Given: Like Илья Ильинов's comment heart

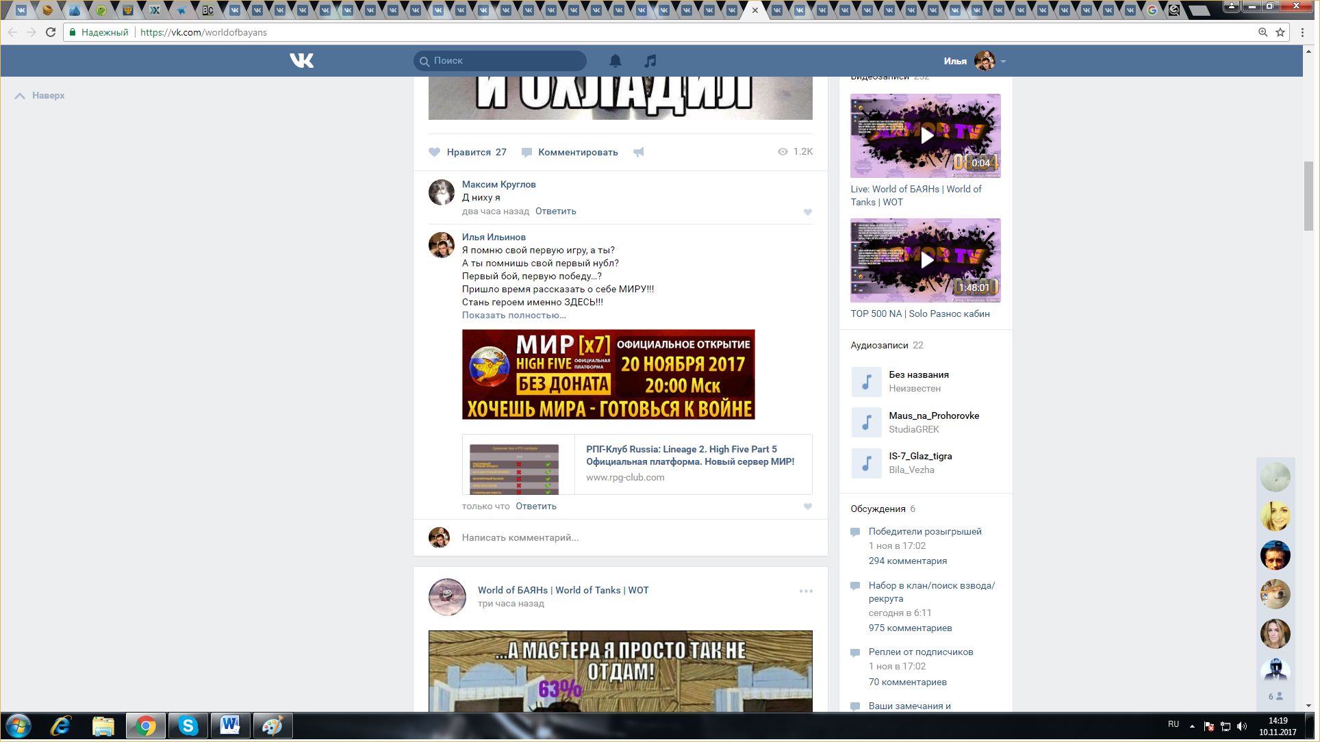Looking at the screenshot, I should [808, 507].
